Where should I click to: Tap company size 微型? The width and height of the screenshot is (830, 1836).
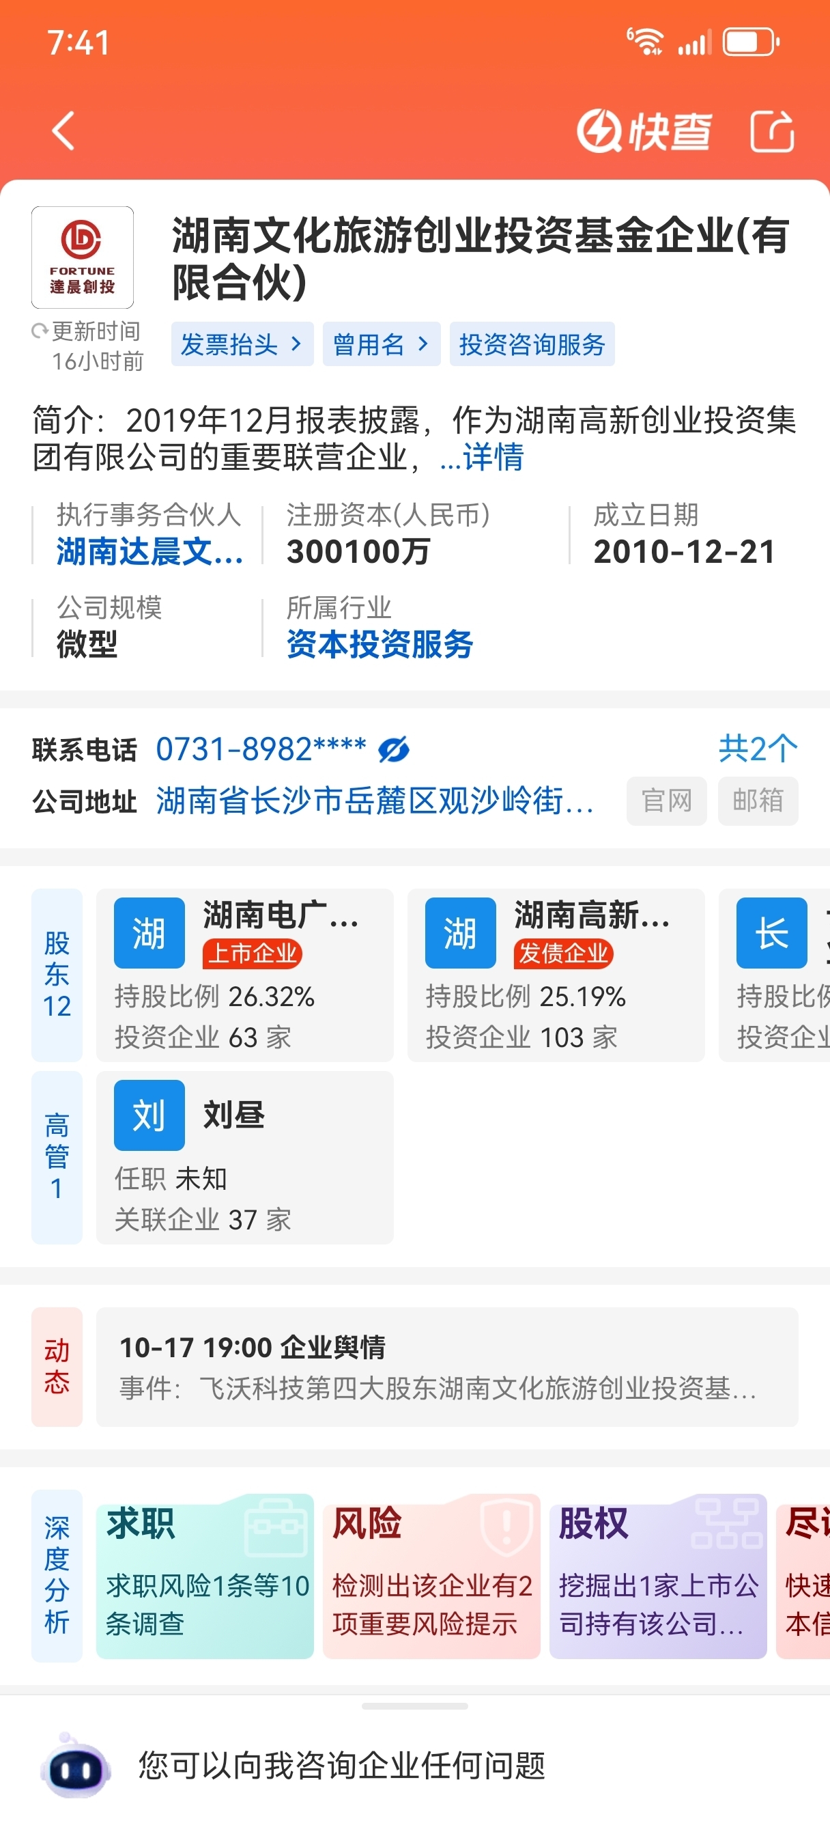click(x=87, y=644)
